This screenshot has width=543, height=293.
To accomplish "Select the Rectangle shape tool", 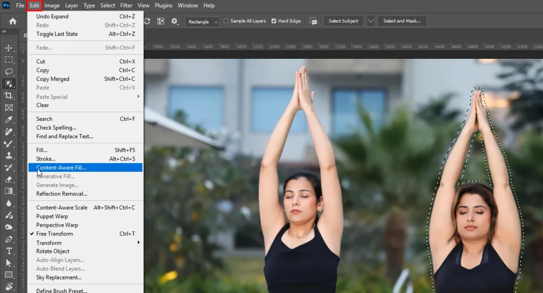I will [9, 275].
